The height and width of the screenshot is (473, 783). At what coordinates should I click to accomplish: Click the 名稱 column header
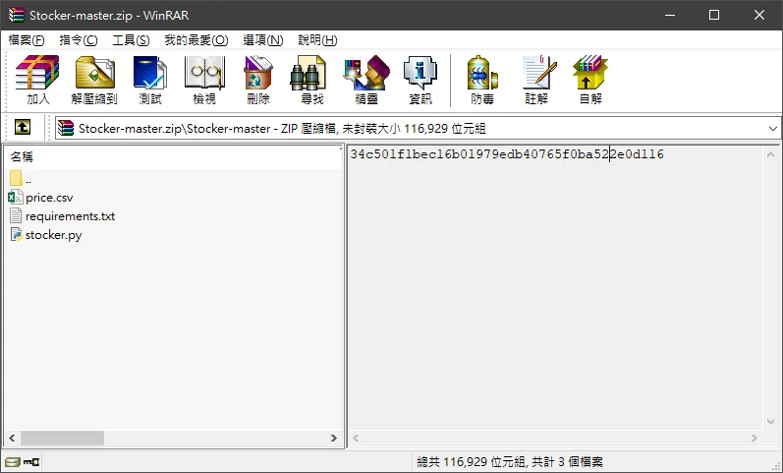(x=172, y=157)
